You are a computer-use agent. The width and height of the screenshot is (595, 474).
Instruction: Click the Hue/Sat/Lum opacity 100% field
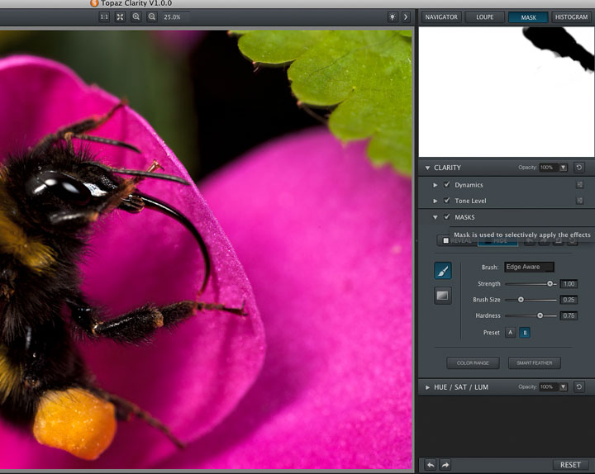(549, 386)
